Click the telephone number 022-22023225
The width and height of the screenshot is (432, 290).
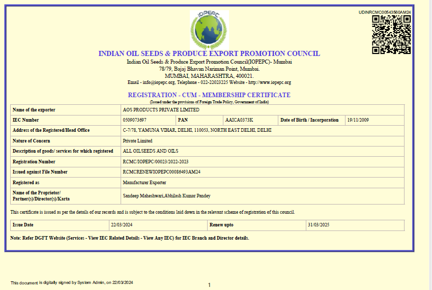point(214,82)
